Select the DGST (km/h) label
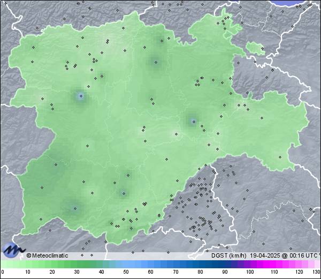Viewport: 321px width, 279px height. click(x=229, y=255)
